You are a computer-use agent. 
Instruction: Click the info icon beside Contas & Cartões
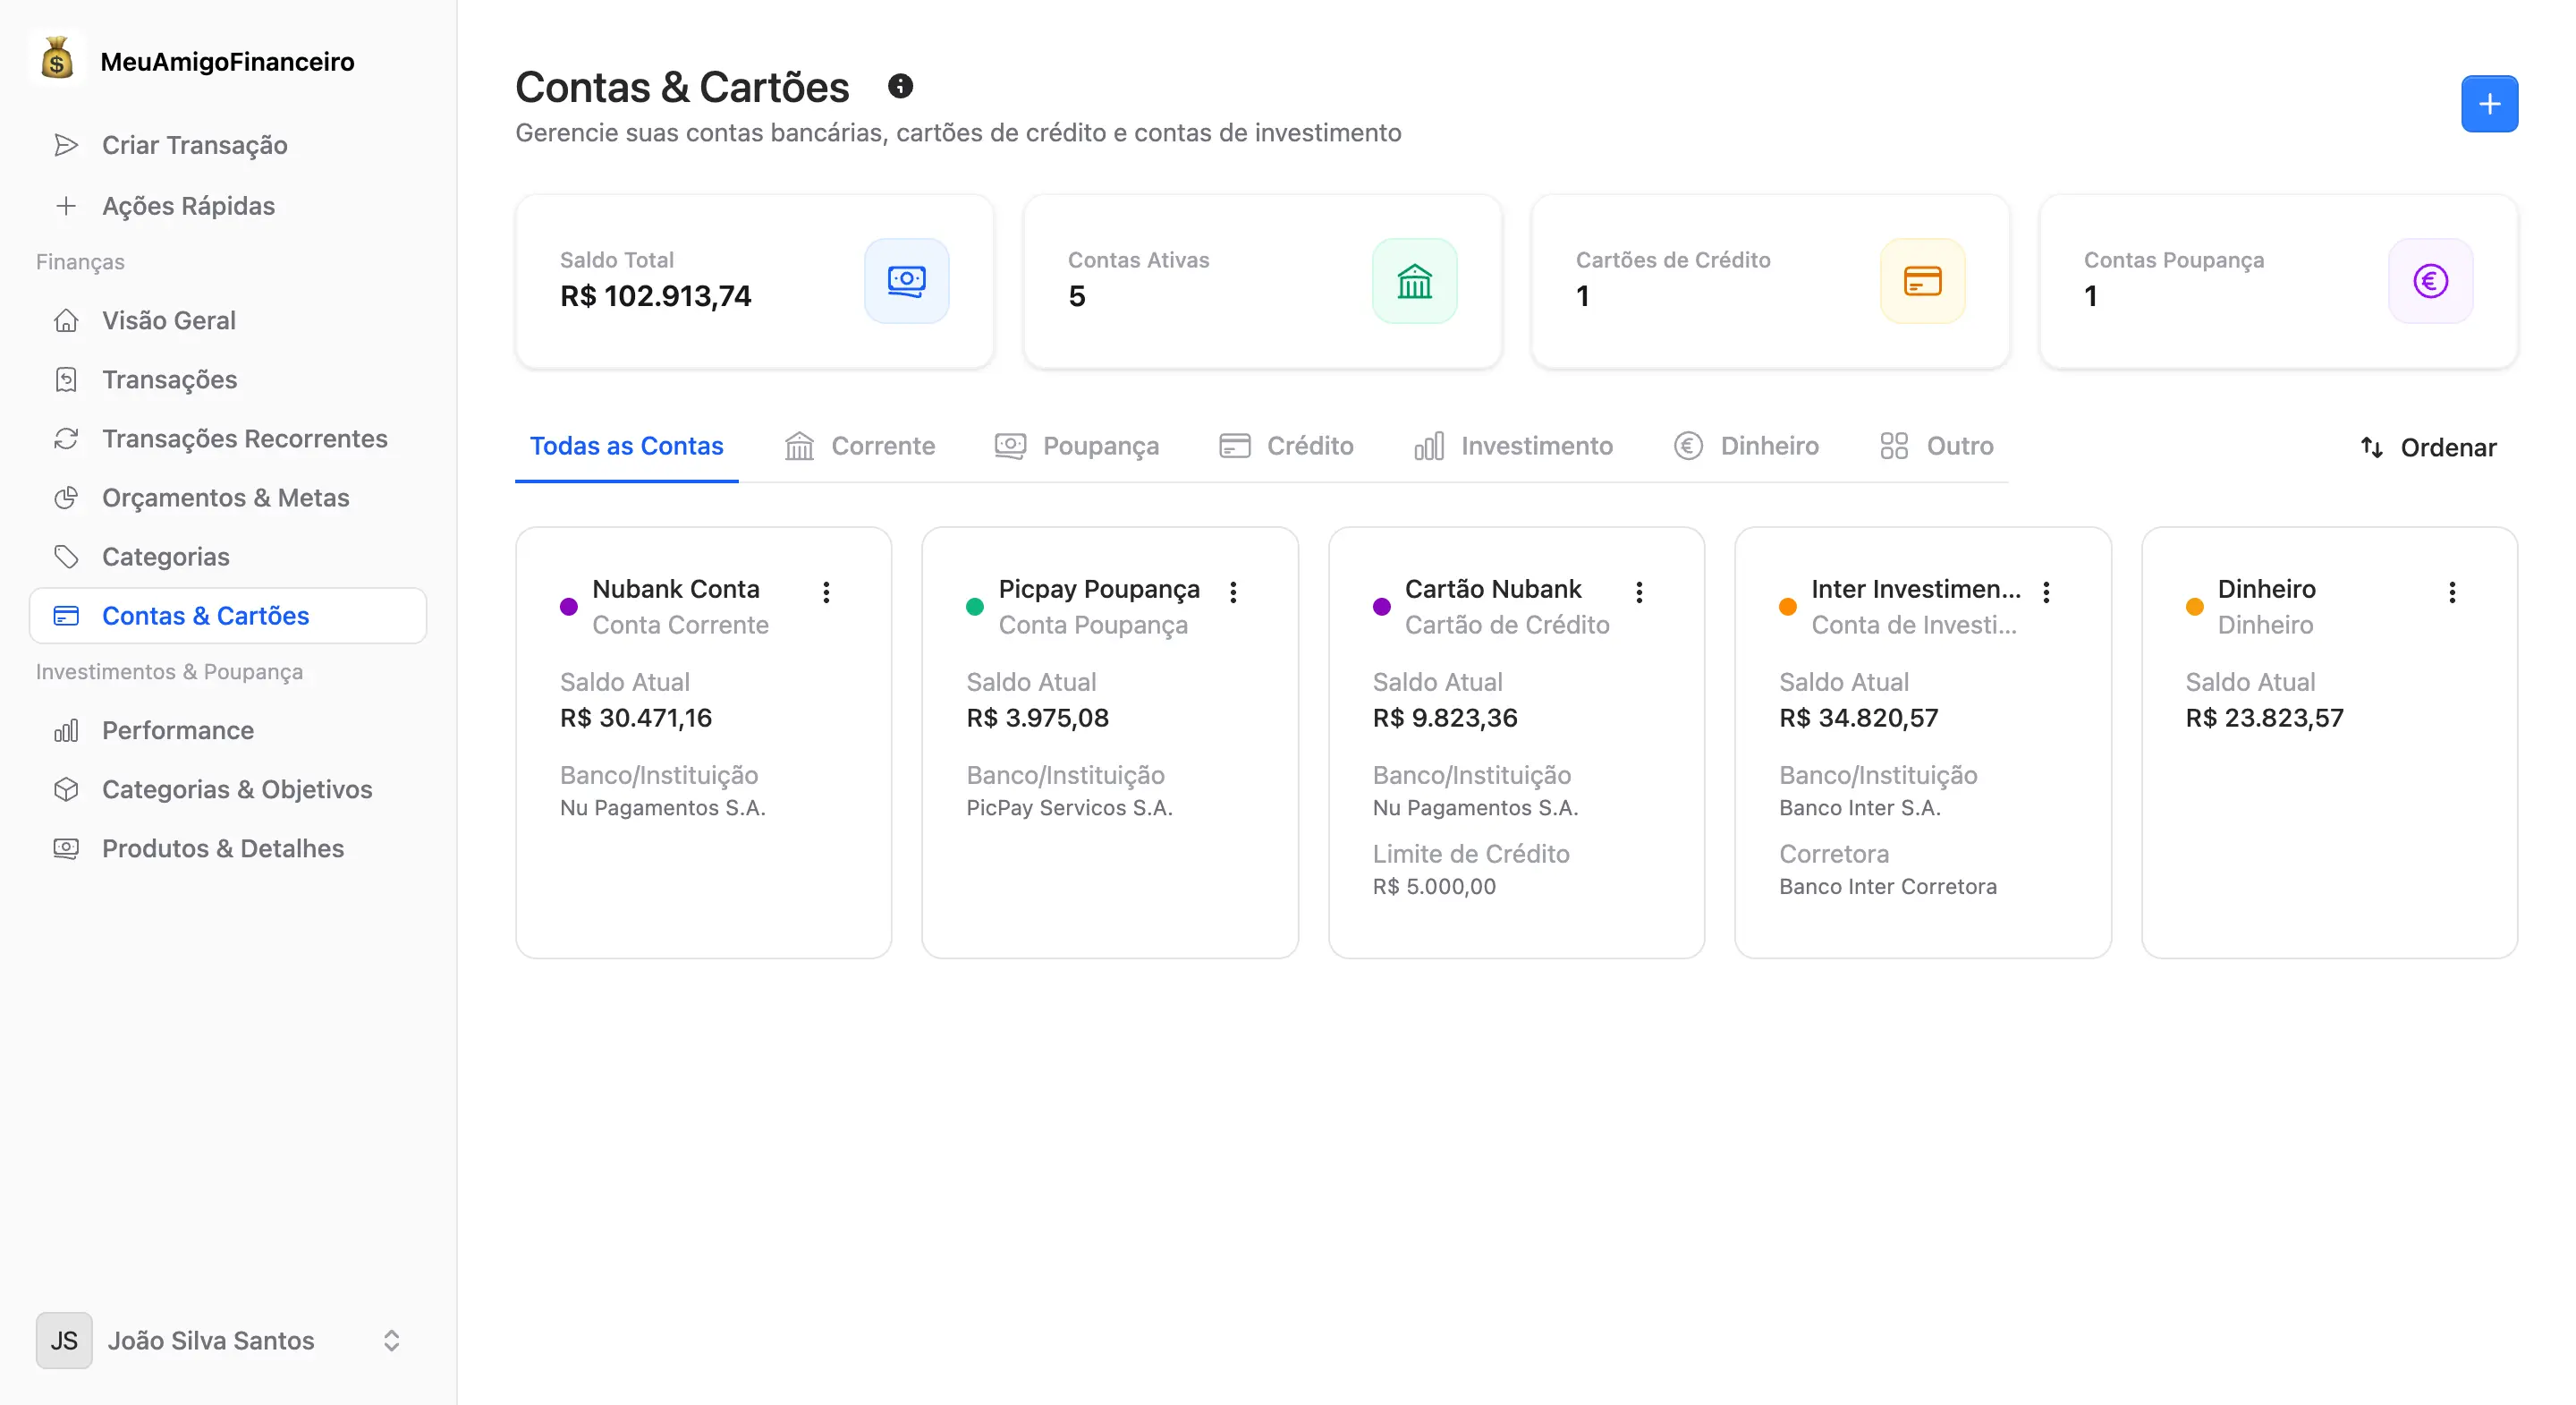900,86
